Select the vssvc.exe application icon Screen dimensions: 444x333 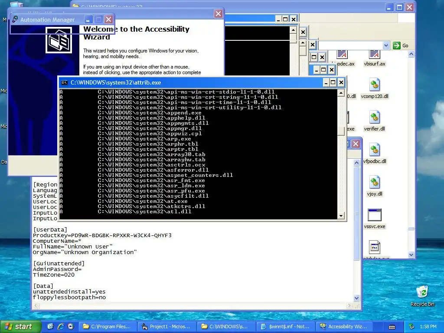point(374,215)
